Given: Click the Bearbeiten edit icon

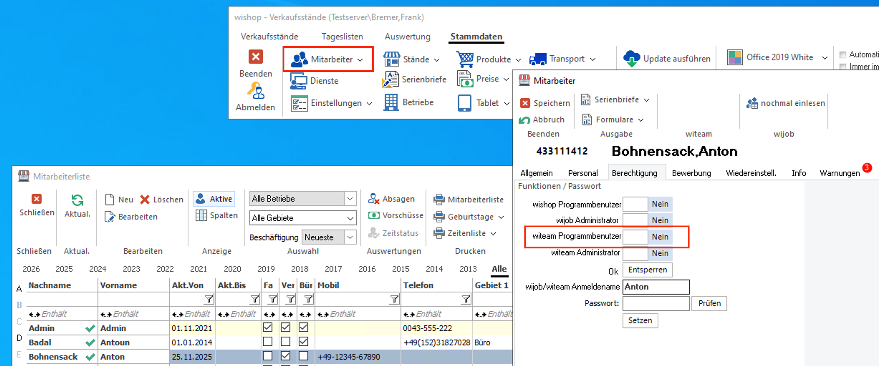Looking at the screenshot, I should coord(110,217).
